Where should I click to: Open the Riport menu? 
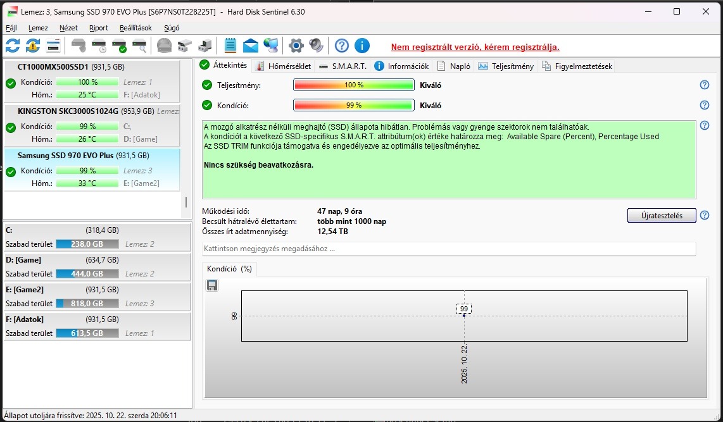(x=99, y=28)
